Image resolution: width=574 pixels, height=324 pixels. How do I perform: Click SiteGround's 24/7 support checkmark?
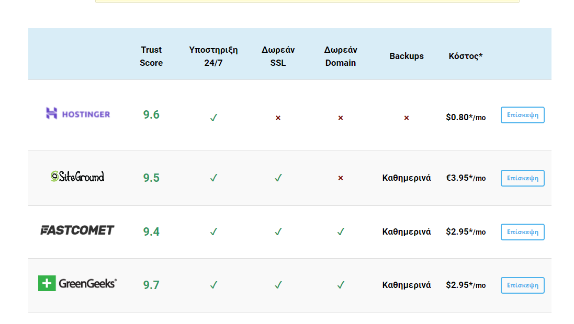213,178
